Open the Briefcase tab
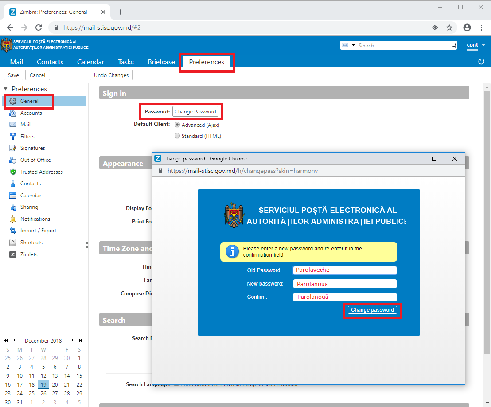The image size is (491, 407). pos(161,62)
